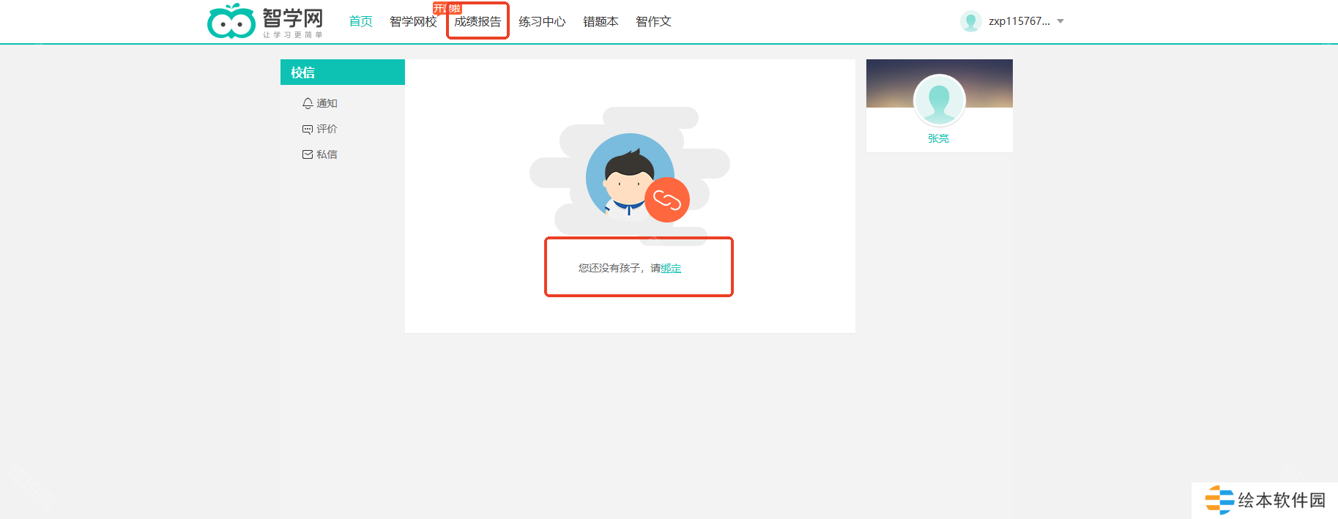The image size is (1338, 519).
Task: Click the small user avatar in header
Action: pyautogui.click(x=970, y=21)
